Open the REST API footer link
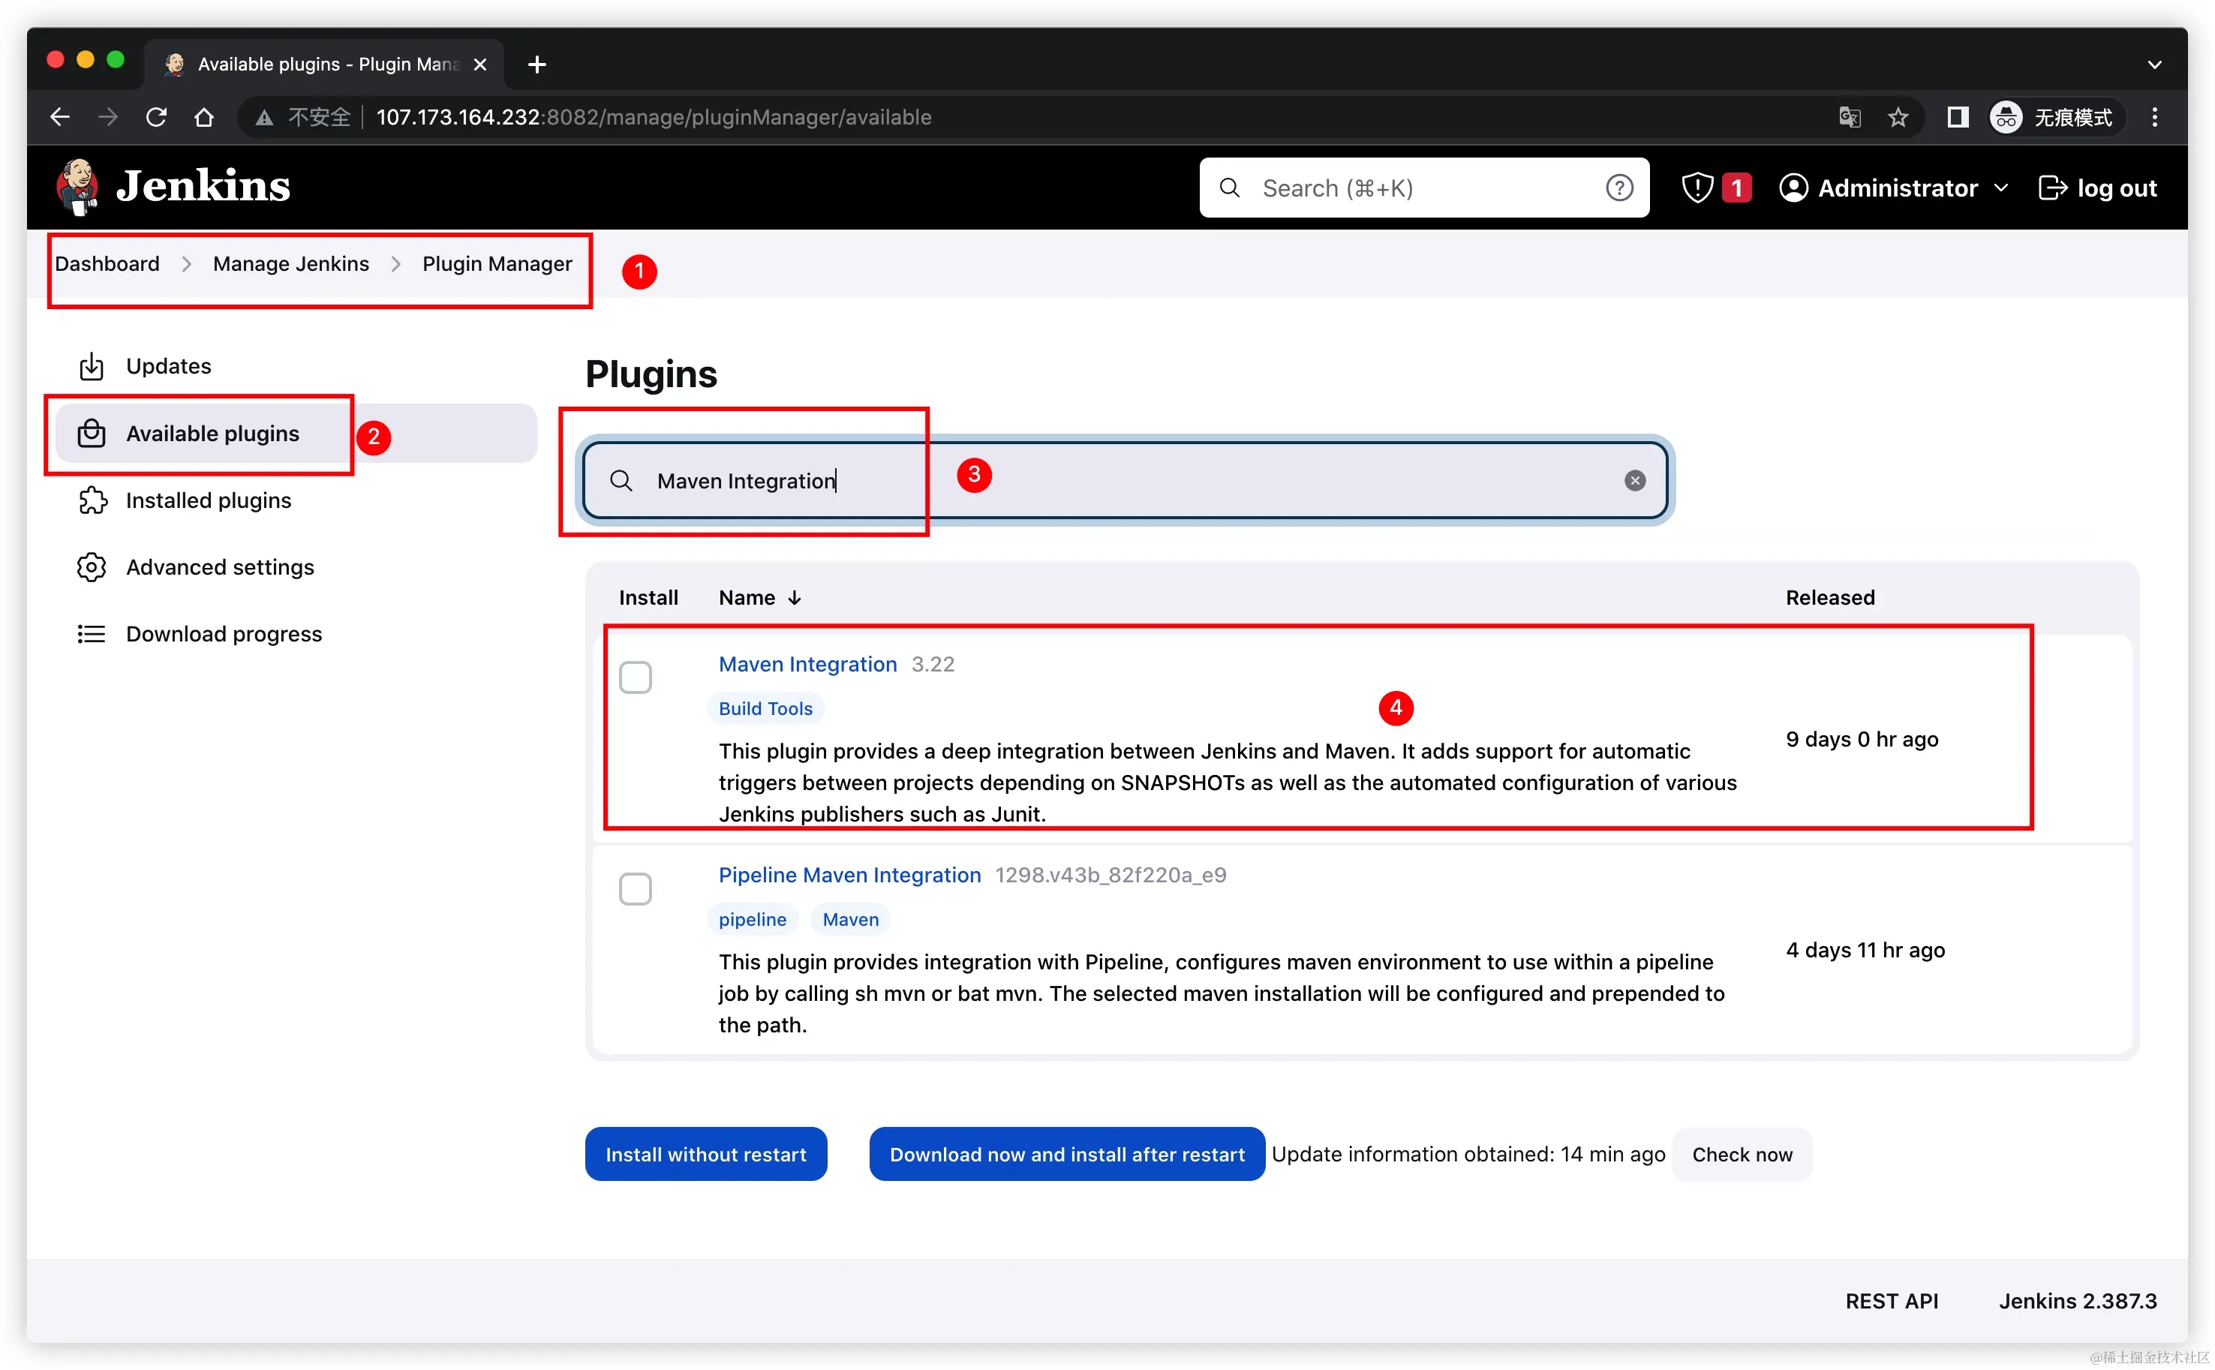 pos(1891,1301)
